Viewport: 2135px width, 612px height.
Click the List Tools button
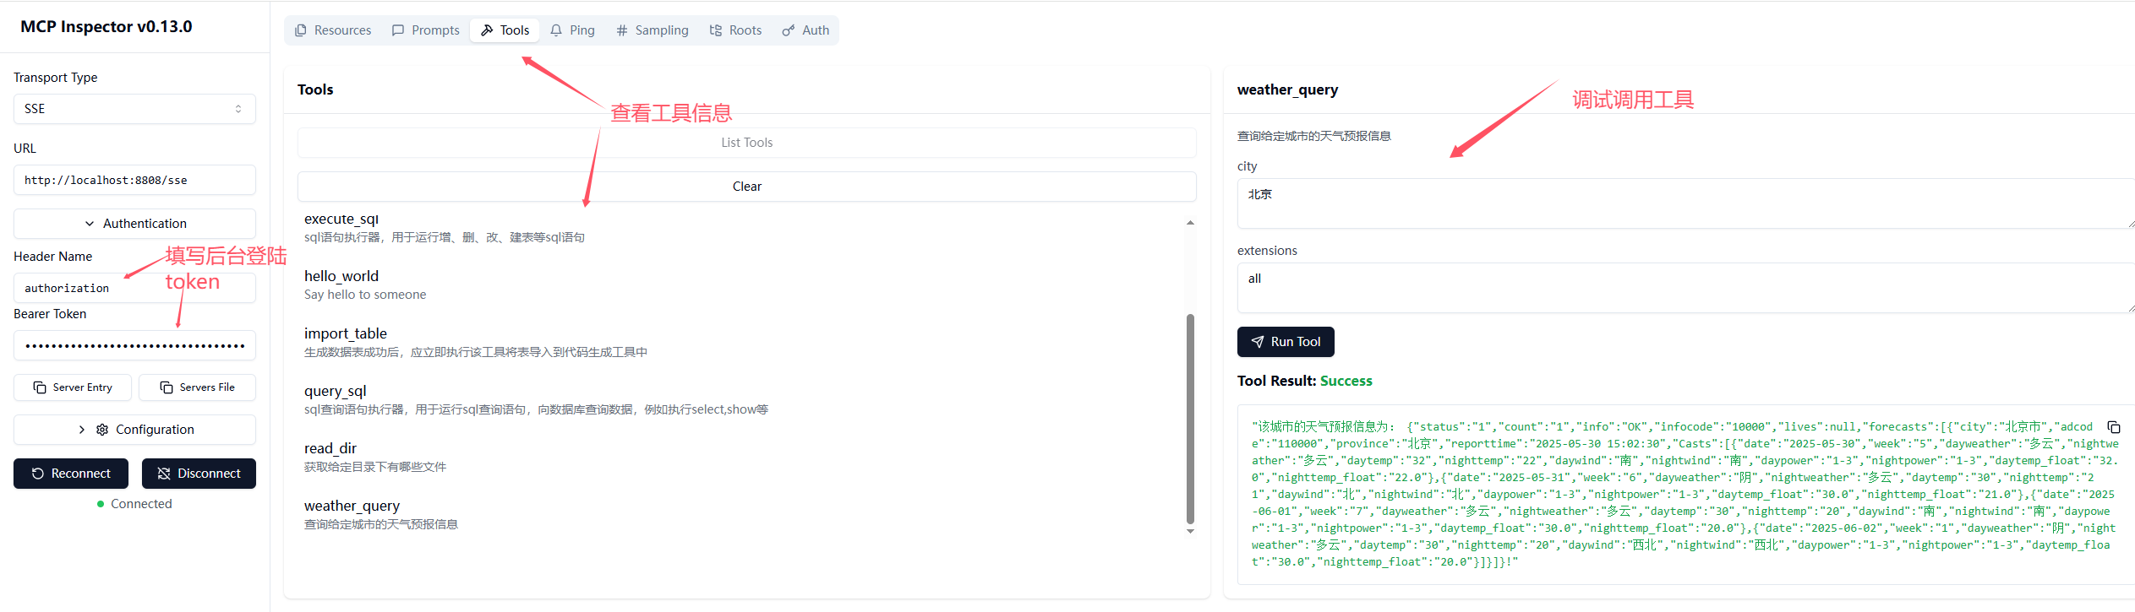(x=746, y=143)
